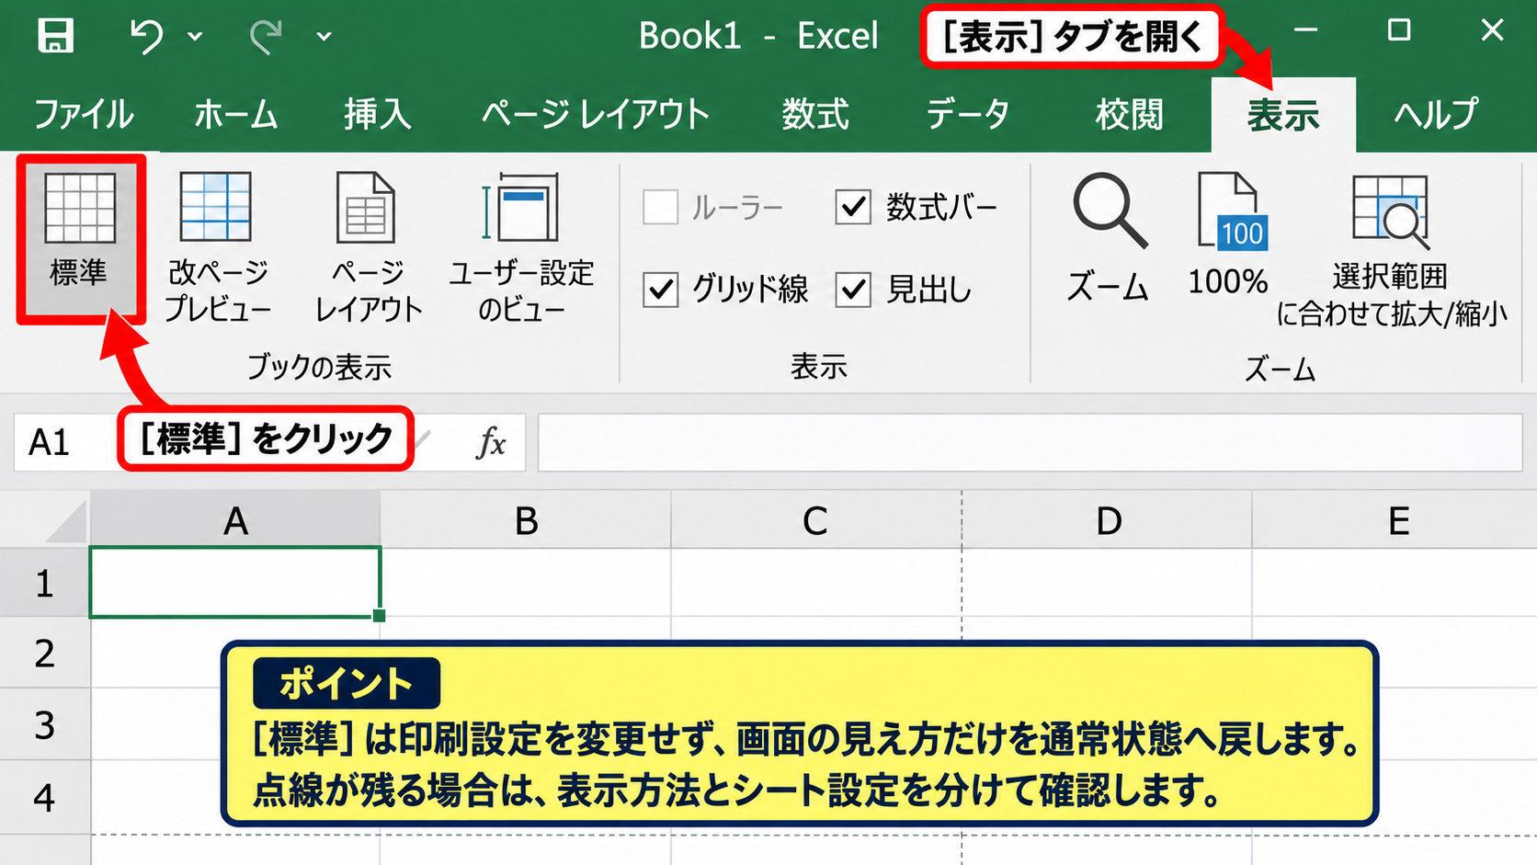Click the ズーム magnifier button
The height and width of the screenshot is (865, 1537).
pos(1108,237)
